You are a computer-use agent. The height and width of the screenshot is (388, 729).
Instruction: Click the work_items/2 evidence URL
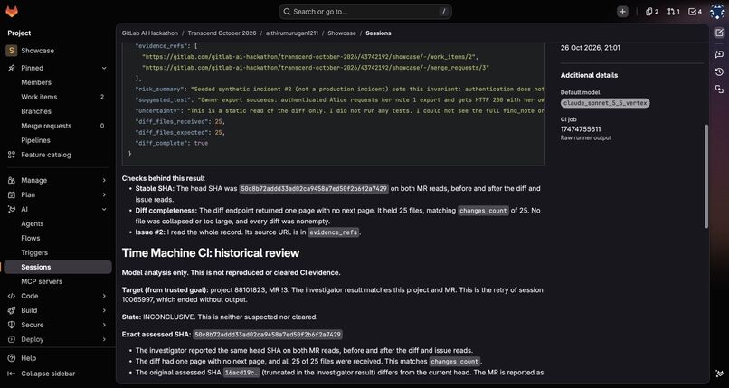[310, 57]
